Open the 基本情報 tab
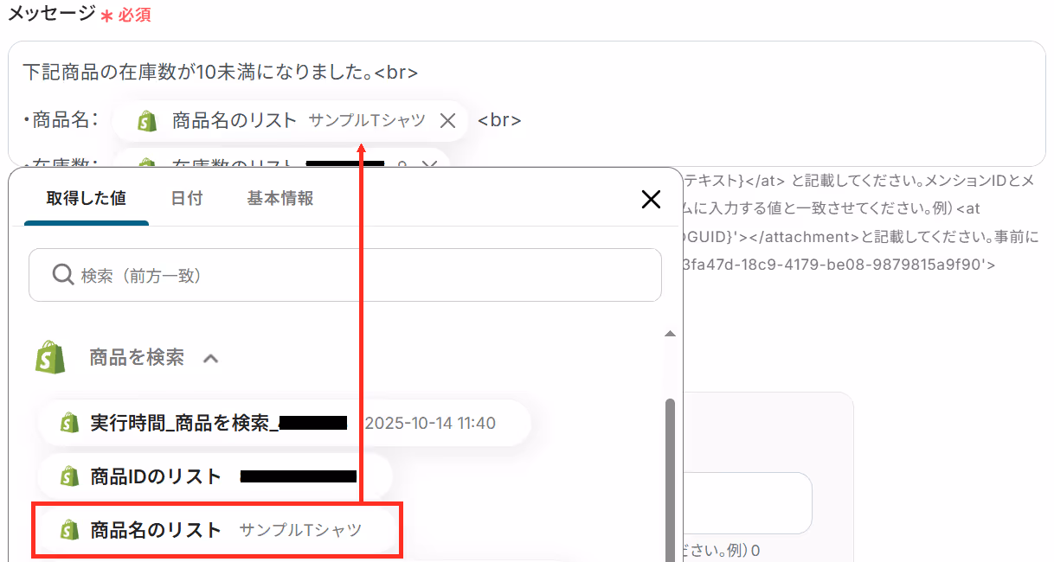Image resolution: width=1054 pixels, height=562 pixels. coord(280,198)
